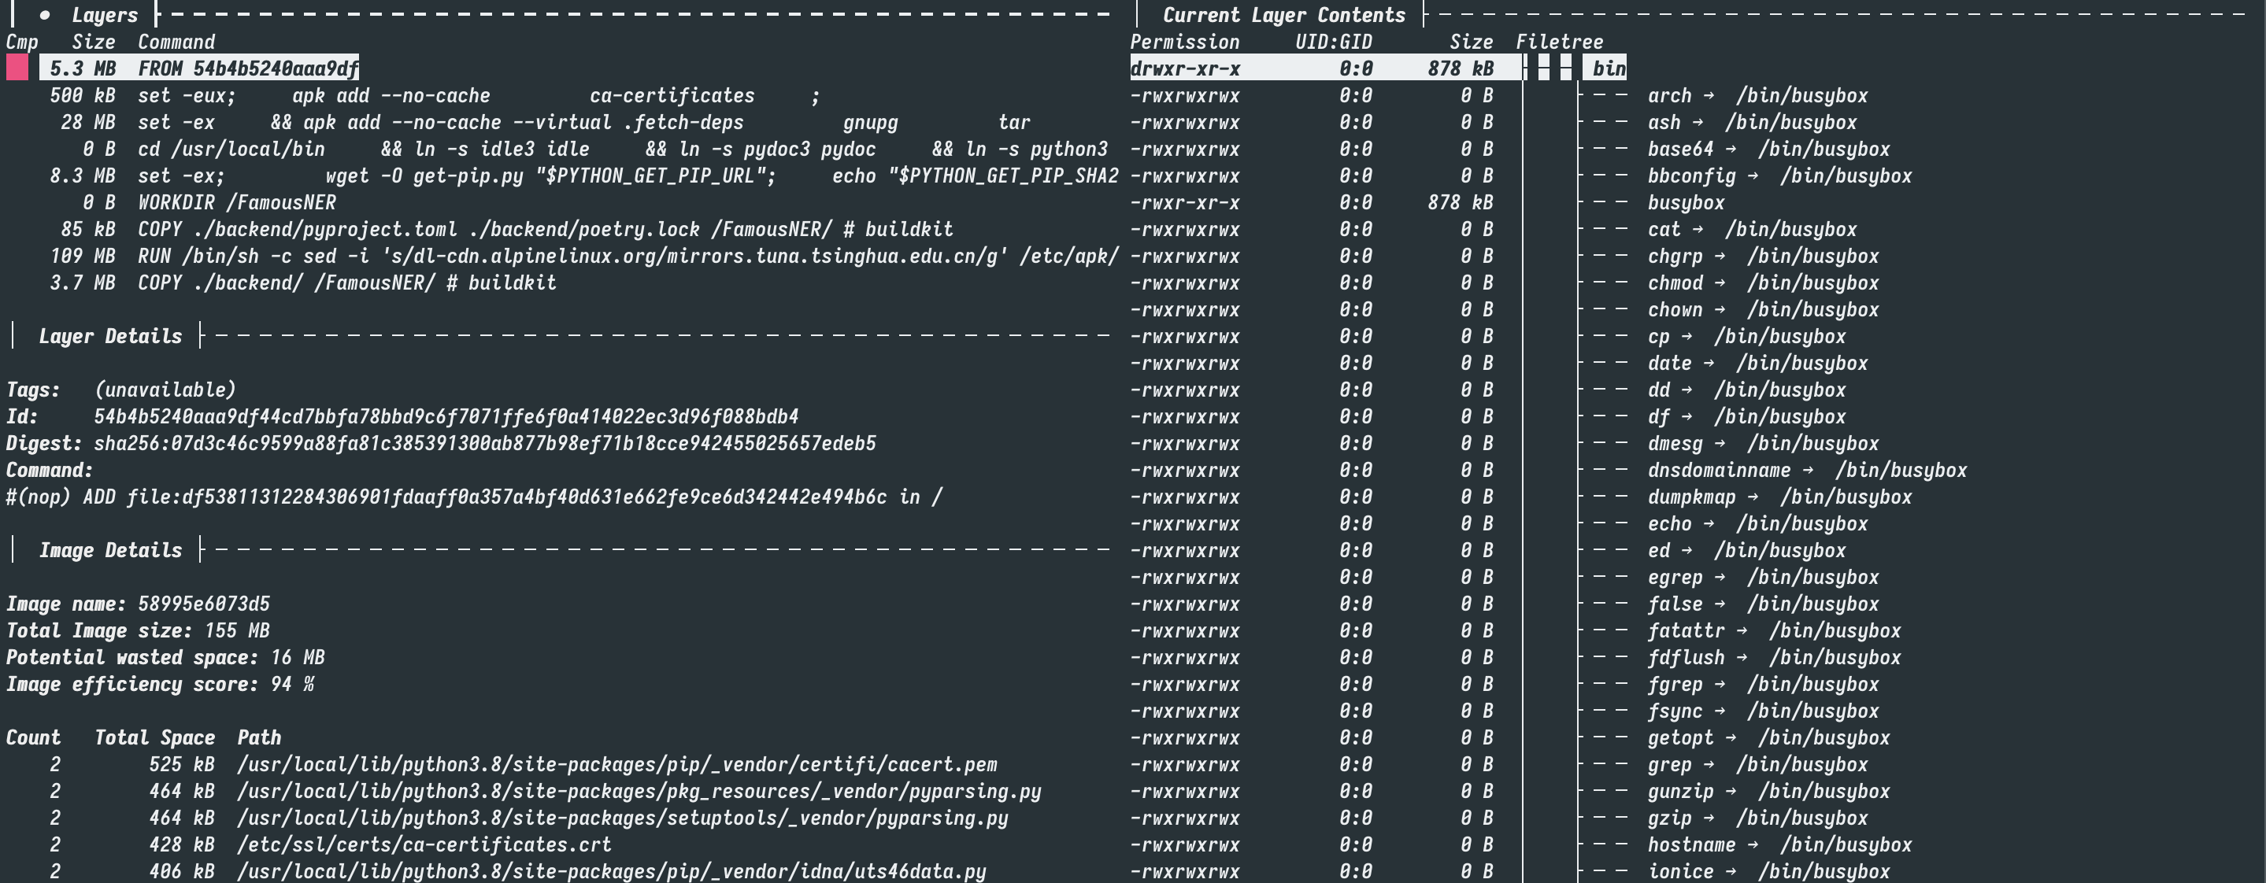Click the pink Cmp indicator square
The height and width of the screenshot is (883, 2266).
pos(17,68)
